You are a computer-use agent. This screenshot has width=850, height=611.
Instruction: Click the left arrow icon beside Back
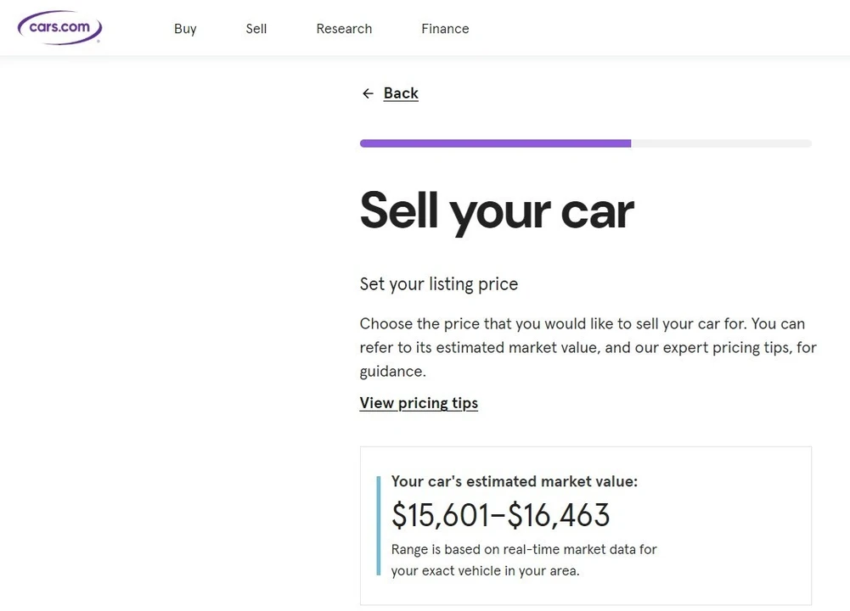click(x=368, y=93)
